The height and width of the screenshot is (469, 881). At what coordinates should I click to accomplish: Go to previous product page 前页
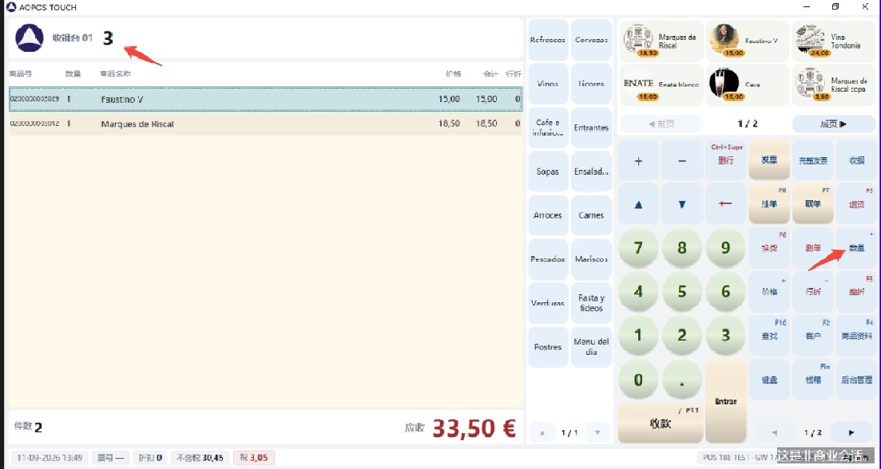pos(661,124)
